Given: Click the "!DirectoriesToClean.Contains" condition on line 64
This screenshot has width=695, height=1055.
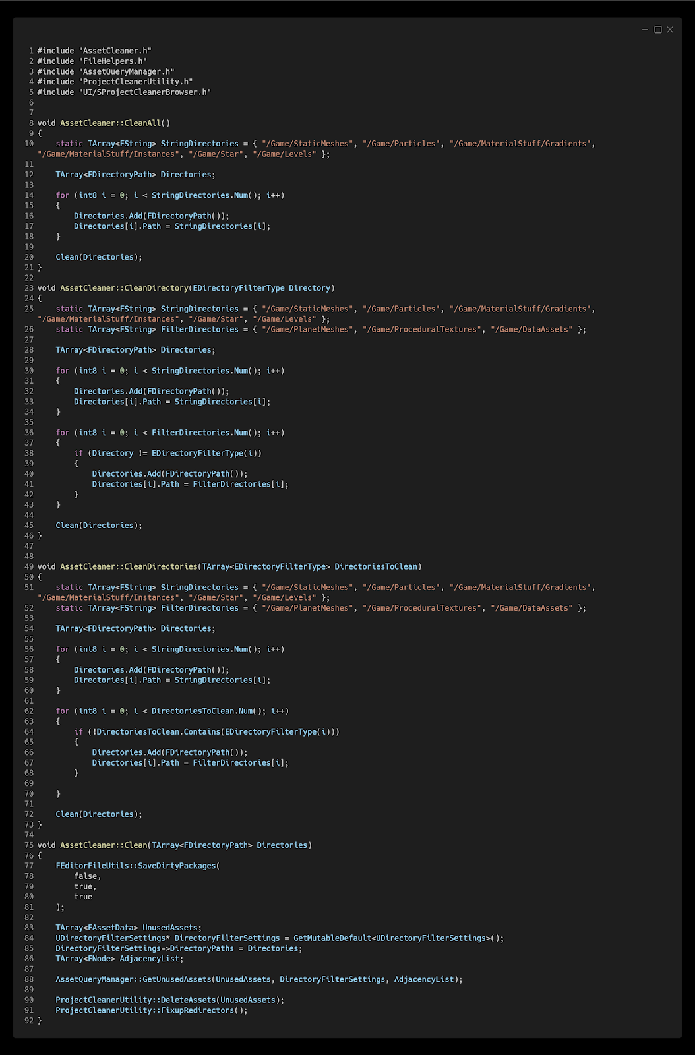Looking at the screenshot, I should click(156, 732).
